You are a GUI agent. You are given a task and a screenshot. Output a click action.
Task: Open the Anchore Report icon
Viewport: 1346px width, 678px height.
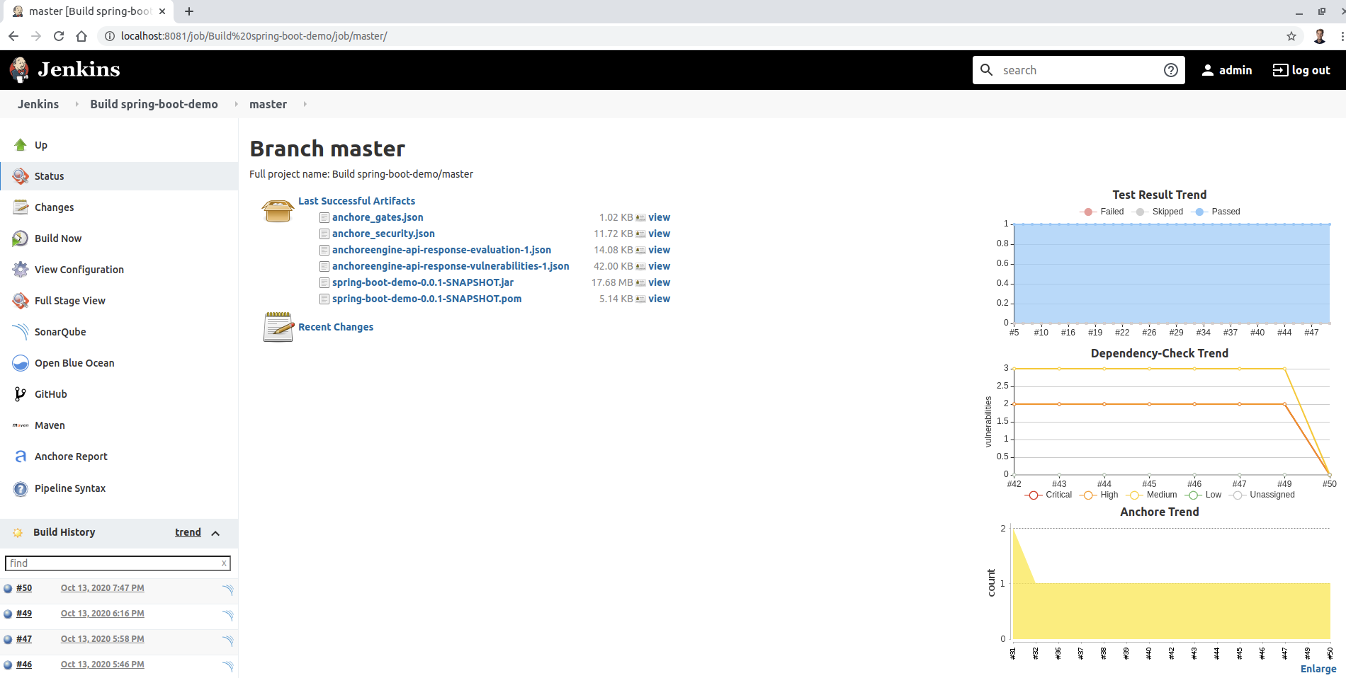tap(21, 456)
